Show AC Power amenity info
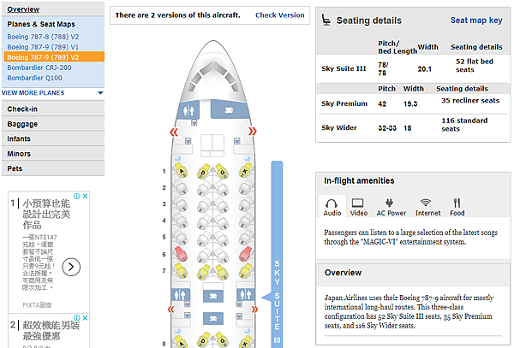Viewport: 514px width, 348px height. pos(391,208)
